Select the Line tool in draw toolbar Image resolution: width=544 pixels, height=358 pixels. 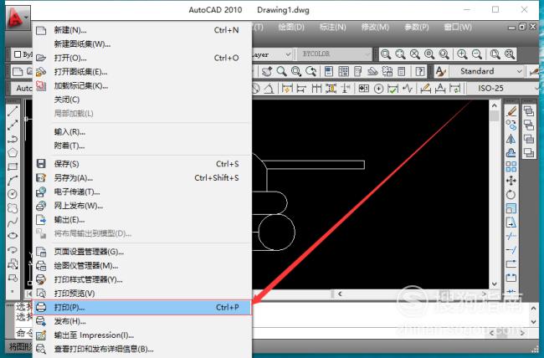tap(13, 111)
